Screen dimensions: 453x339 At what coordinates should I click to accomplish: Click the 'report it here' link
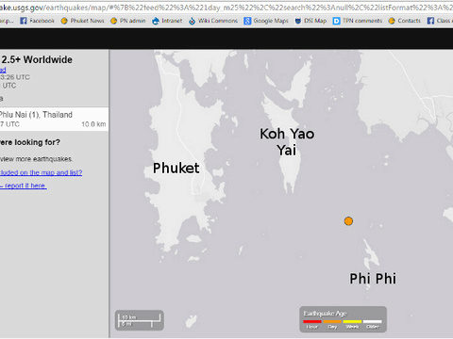pyautogui.click(x=24, y=186)
